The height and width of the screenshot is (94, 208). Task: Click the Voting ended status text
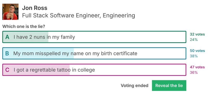(x=134, y=85)
